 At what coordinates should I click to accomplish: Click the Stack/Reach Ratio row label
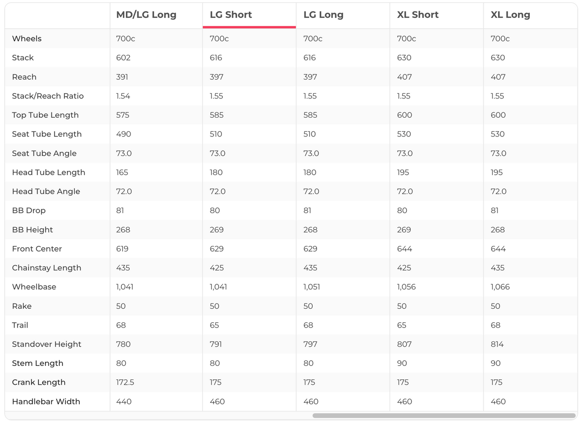click(x=48, y=96)
